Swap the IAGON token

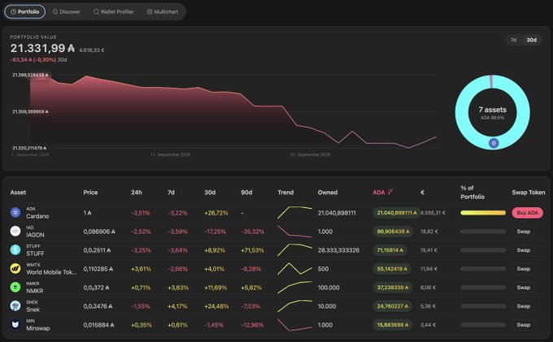tap(524, 232)
